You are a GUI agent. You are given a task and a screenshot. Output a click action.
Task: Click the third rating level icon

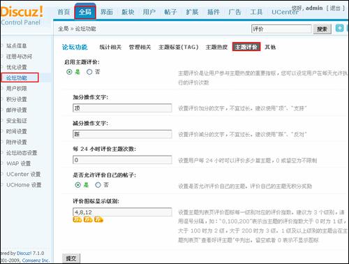98,219
